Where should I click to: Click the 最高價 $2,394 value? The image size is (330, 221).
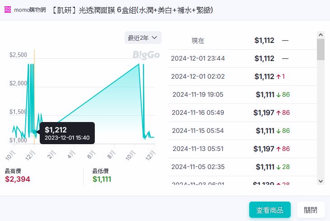[18, 179]
